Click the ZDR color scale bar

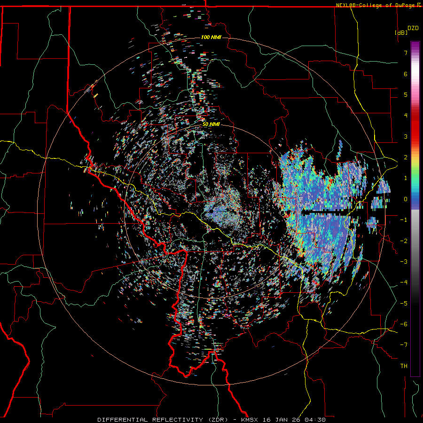(415, 209)
